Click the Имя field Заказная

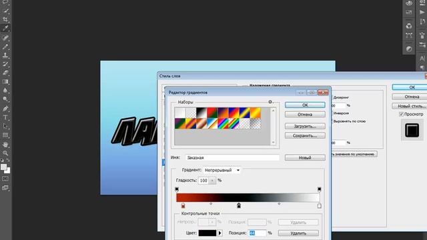pos(233,157)
